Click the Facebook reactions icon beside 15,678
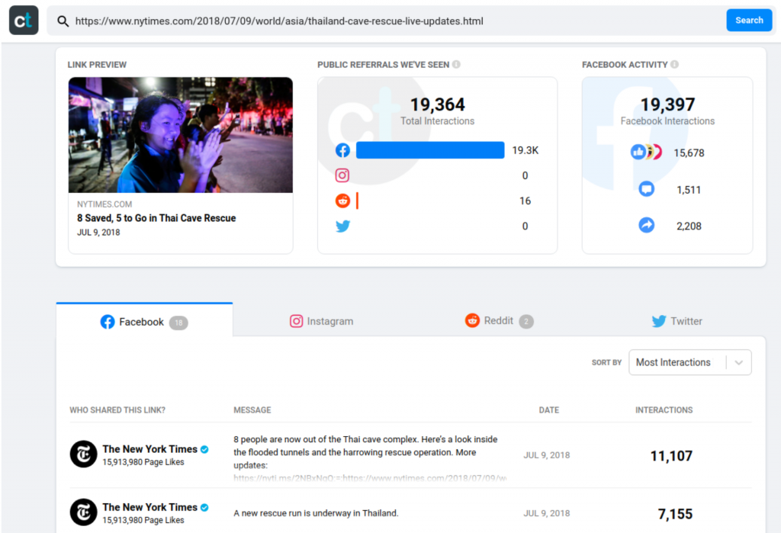 pyautogui.click(x=646, y=152)
